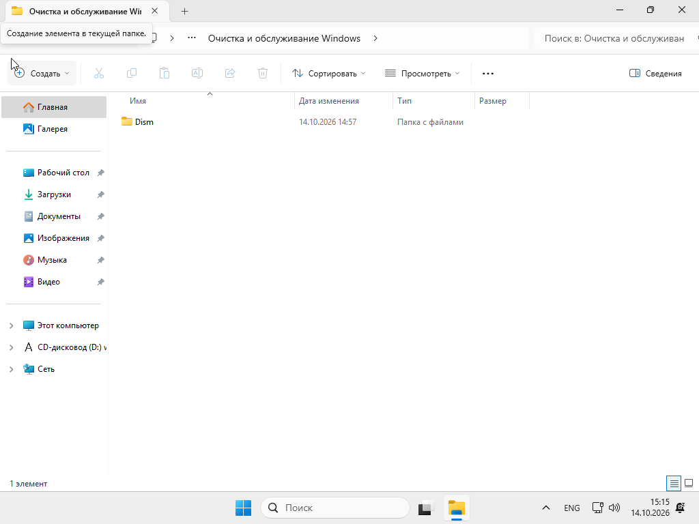Open the Windows Start menu
Image resolution: width=699 pixels, height=524 pixels.
(x=244, y=508)
